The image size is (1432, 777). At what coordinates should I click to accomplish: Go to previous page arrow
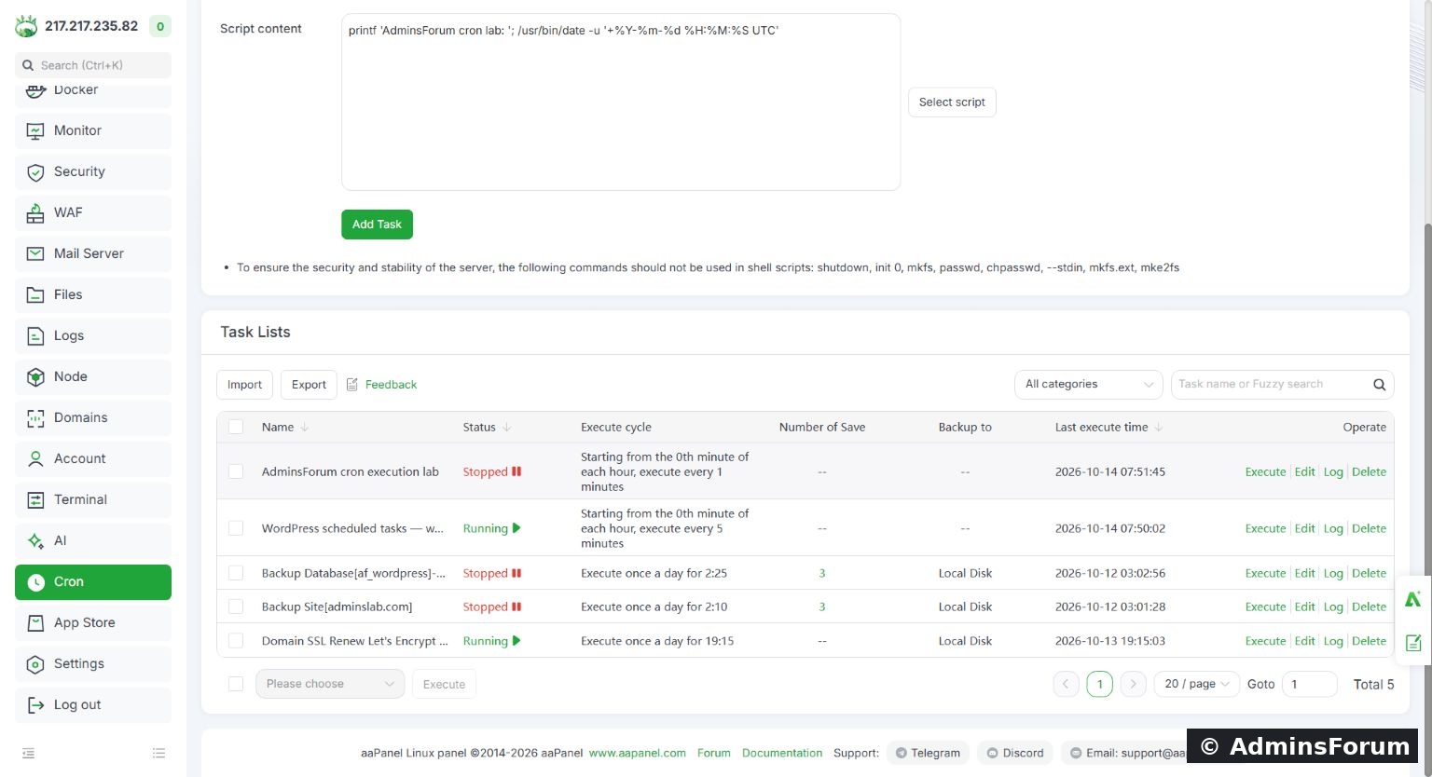click(x=1067, y=684)
